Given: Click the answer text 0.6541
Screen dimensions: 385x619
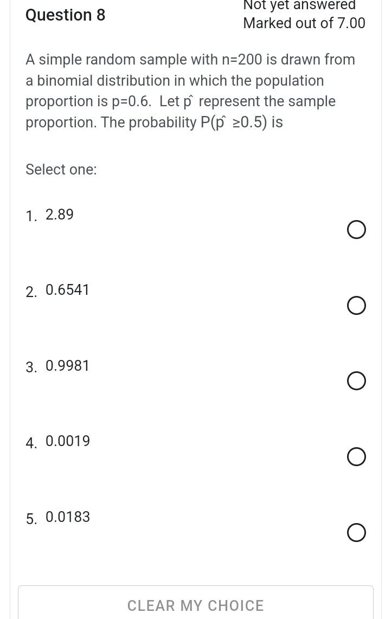Looking at the screenshot, I should point(67,290).
